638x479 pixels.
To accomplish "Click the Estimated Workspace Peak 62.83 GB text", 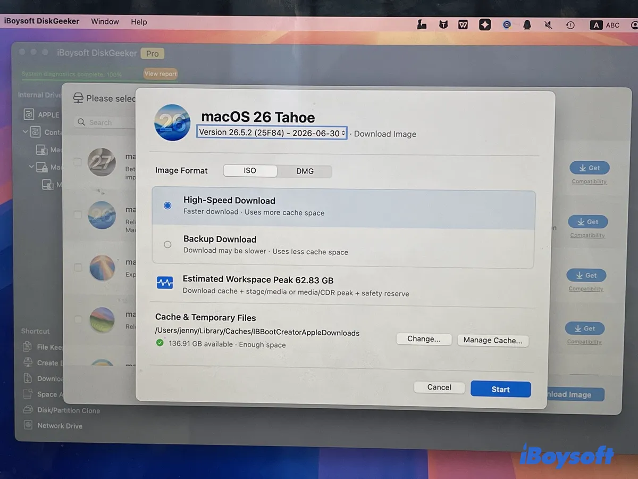I will tap(258, 279).
